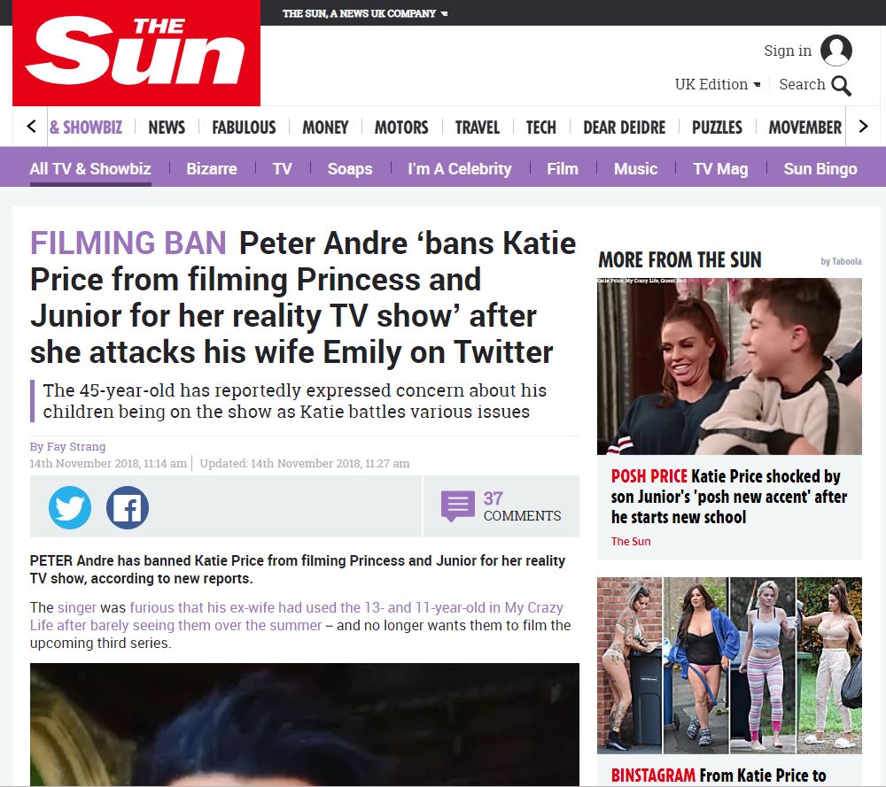This screenshot has width=886, height=787.
Task: Click the Sign in profile avatar icon
Action: point(836,50)
